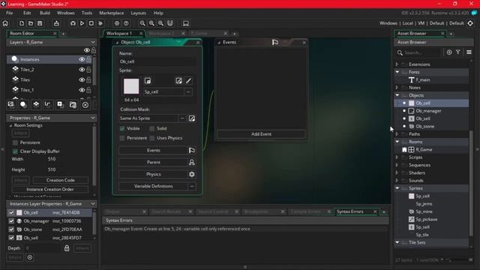Open the Help question-mark toolbar icon
This screenshot has width=480, height=270.
tap(126, 23)
